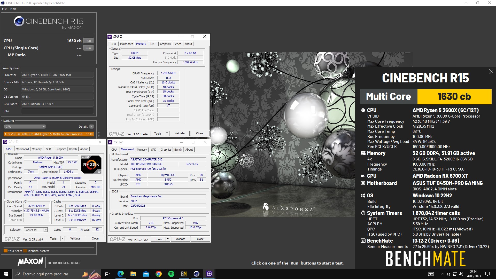Click the Info input field

57,111
